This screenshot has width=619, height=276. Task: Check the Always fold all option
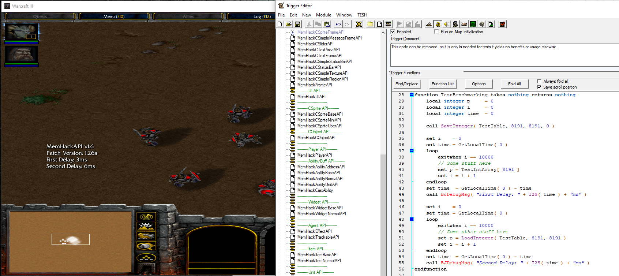coord(539,81)
